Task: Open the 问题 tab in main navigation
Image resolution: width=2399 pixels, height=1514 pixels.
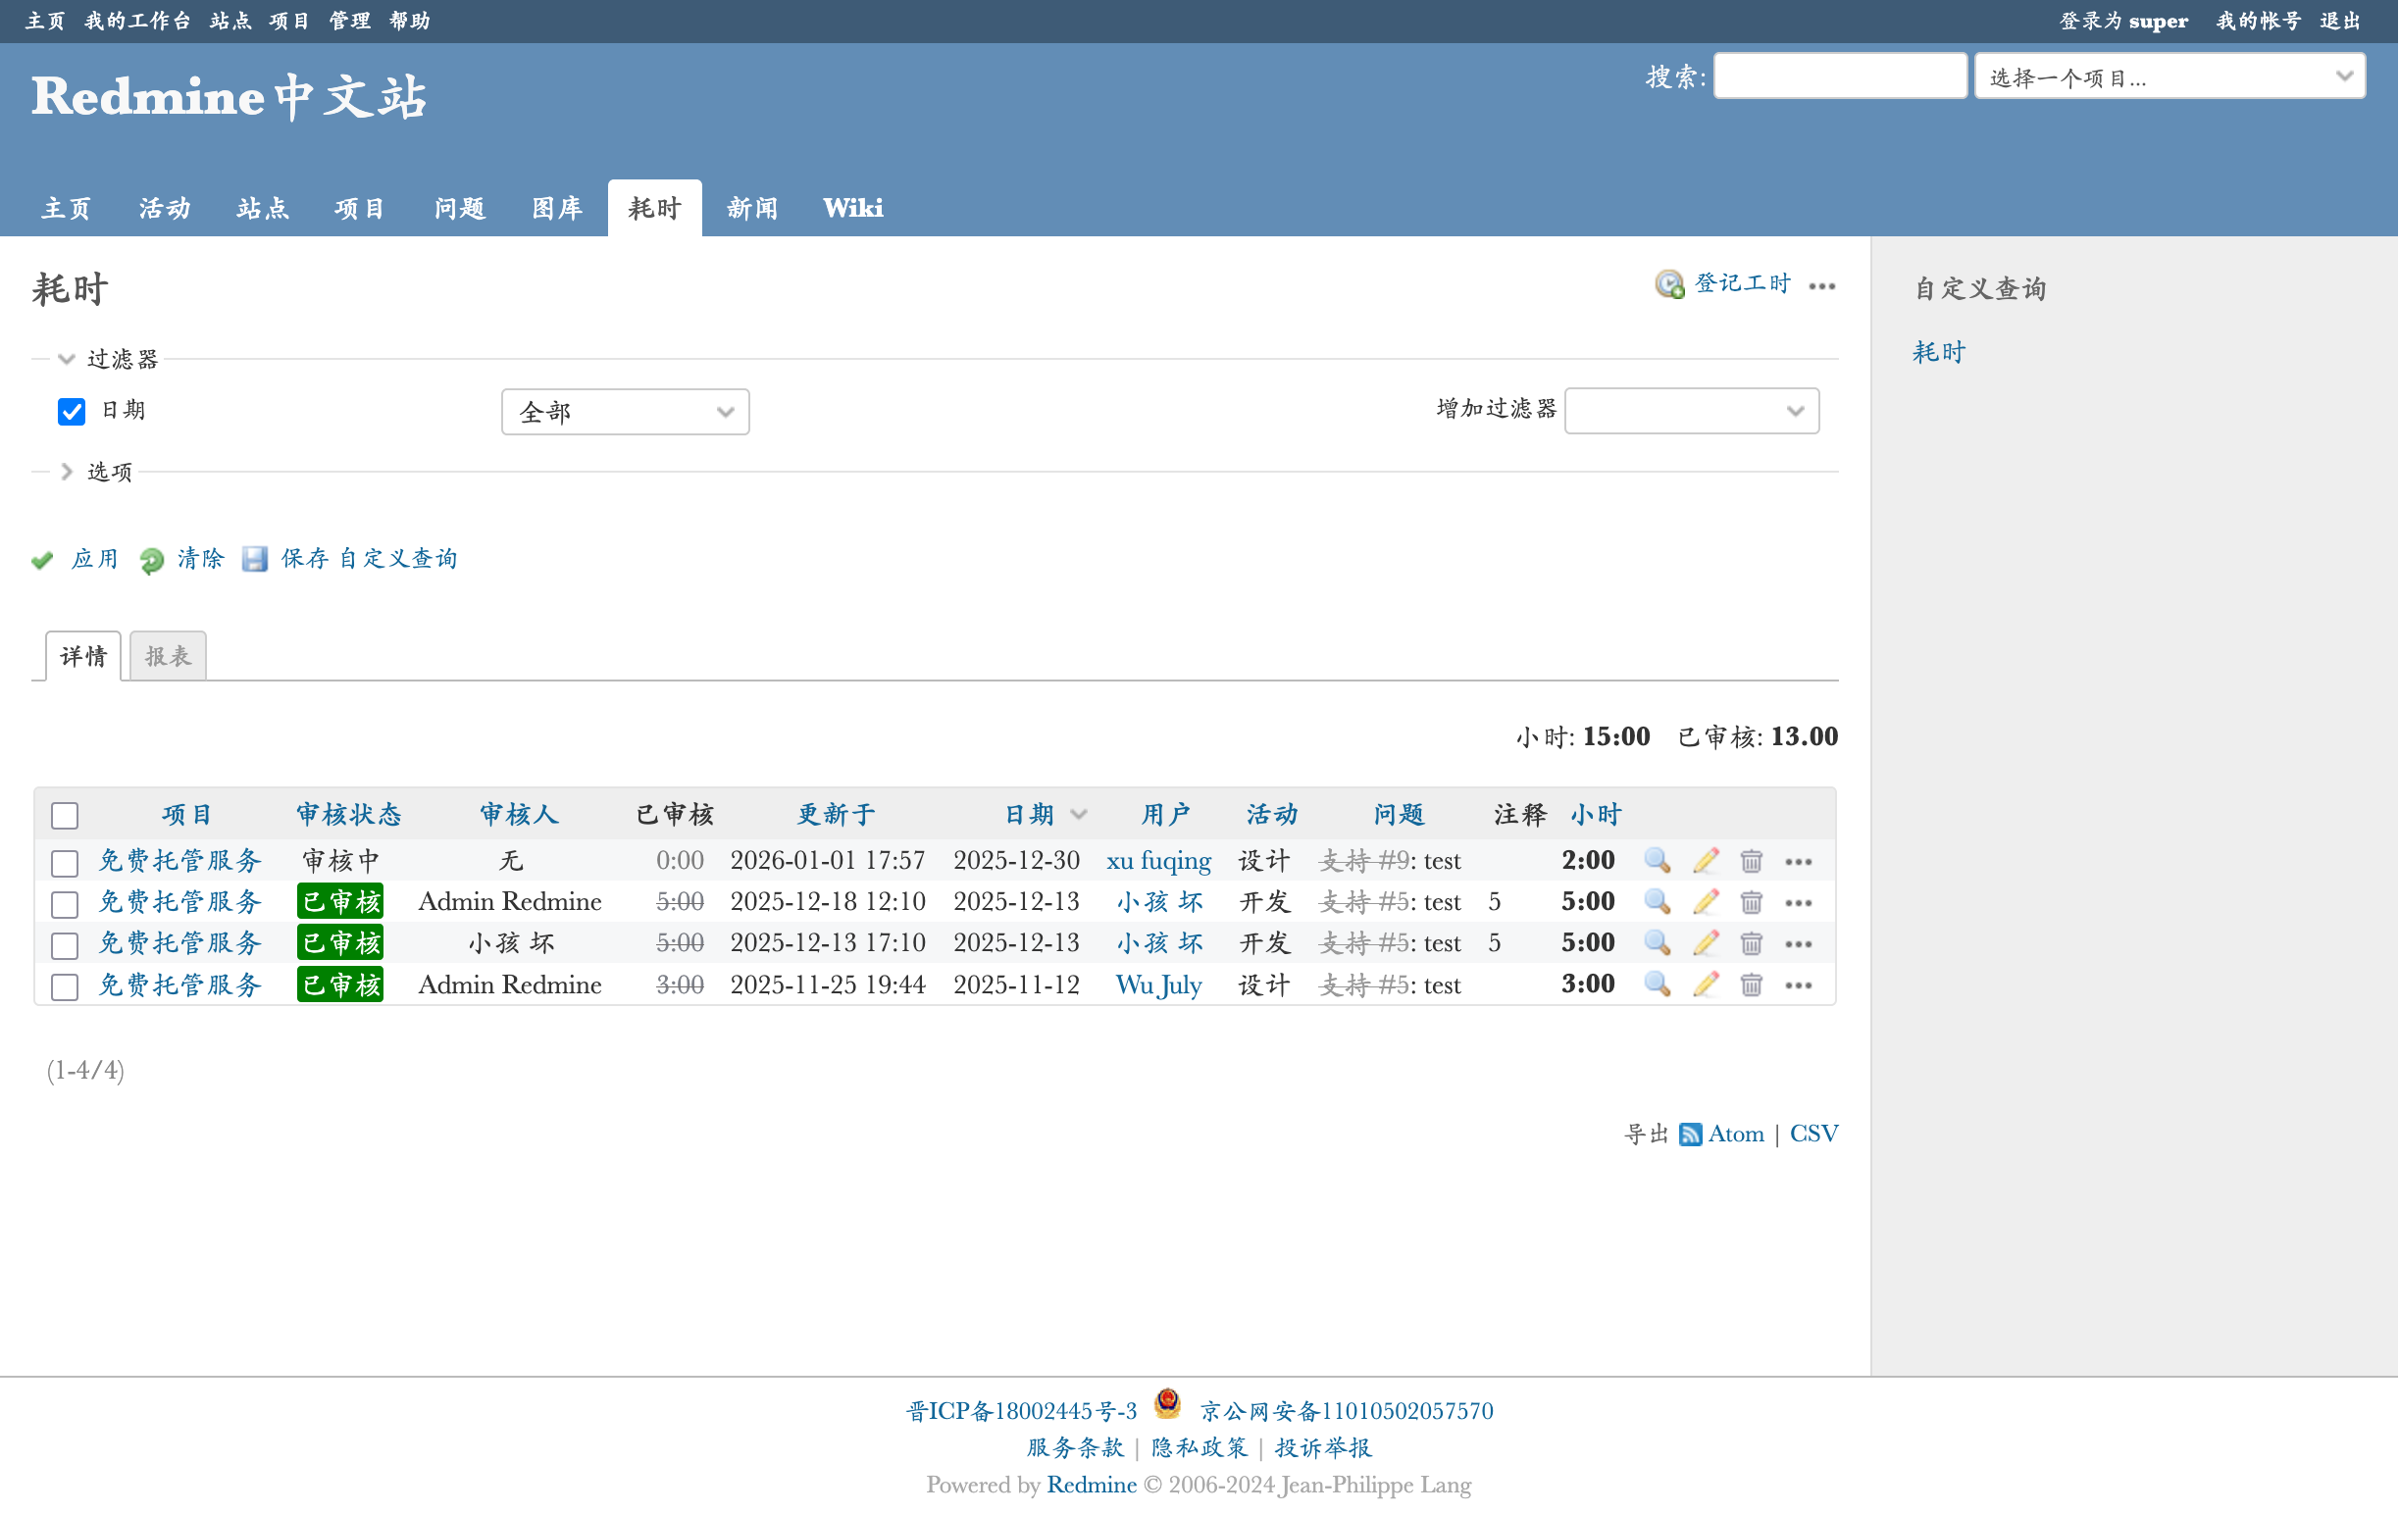Action: coord(459,208)
